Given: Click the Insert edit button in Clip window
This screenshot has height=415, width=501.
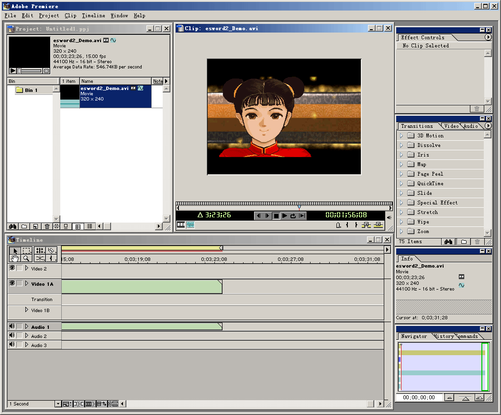Looking at the screenshot, I should point(366,225).
